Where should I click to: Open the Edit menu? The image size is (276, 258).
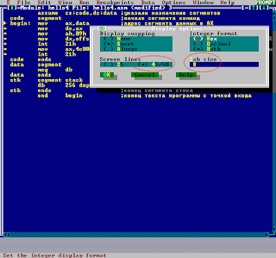[x=44, y=3]
